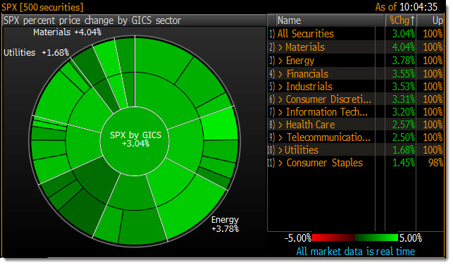Click the 2.50% Telecommunication value
The width and height of the screenshot is (453, 265).
tap(403, 137)
